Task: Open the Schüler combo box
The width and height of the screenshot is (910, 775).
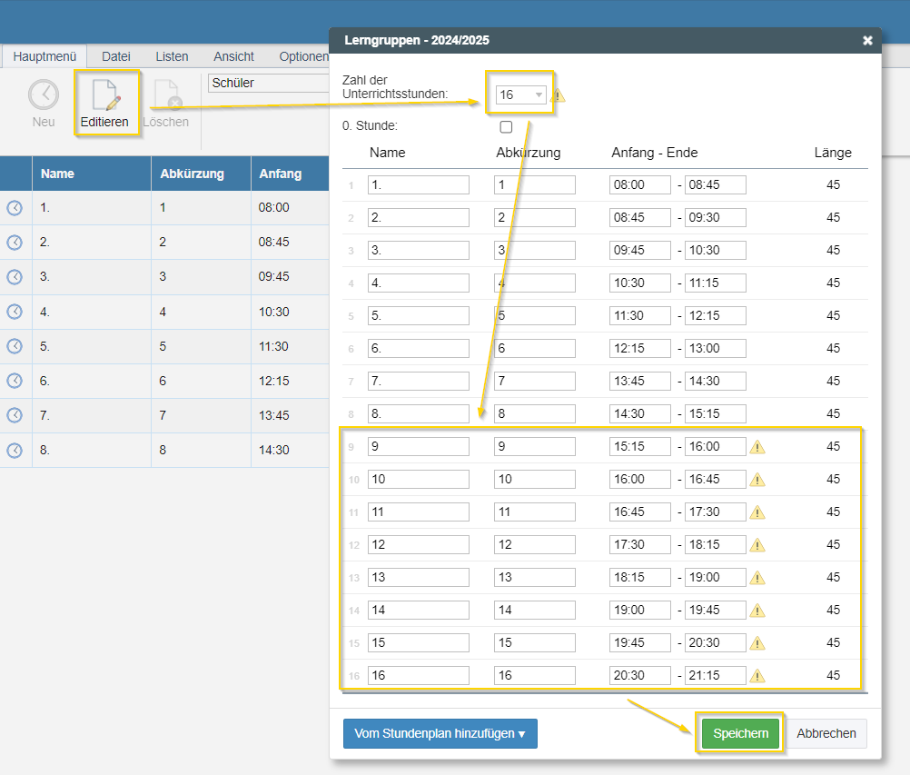Action: [268, 83]
